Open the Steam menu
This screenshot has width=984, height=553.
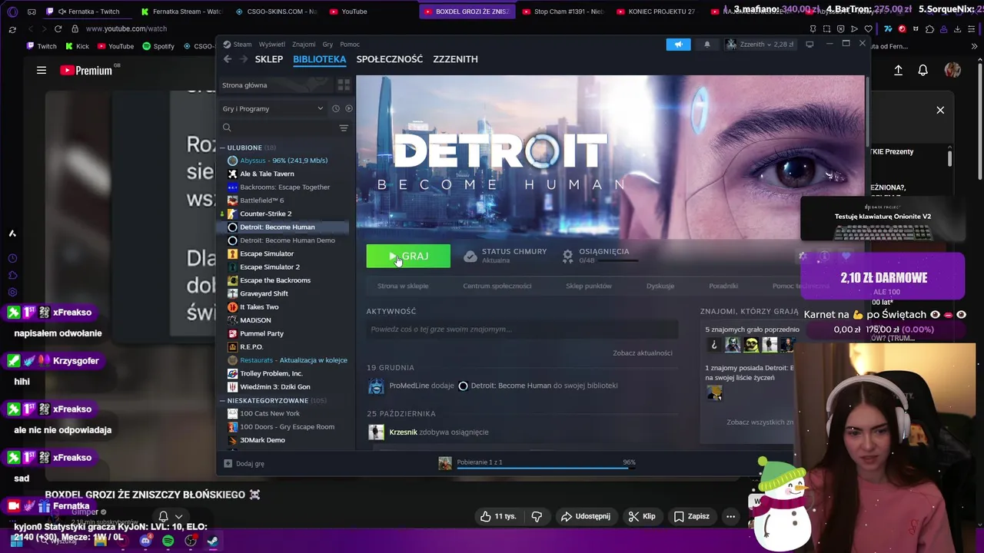pos(242,45)
